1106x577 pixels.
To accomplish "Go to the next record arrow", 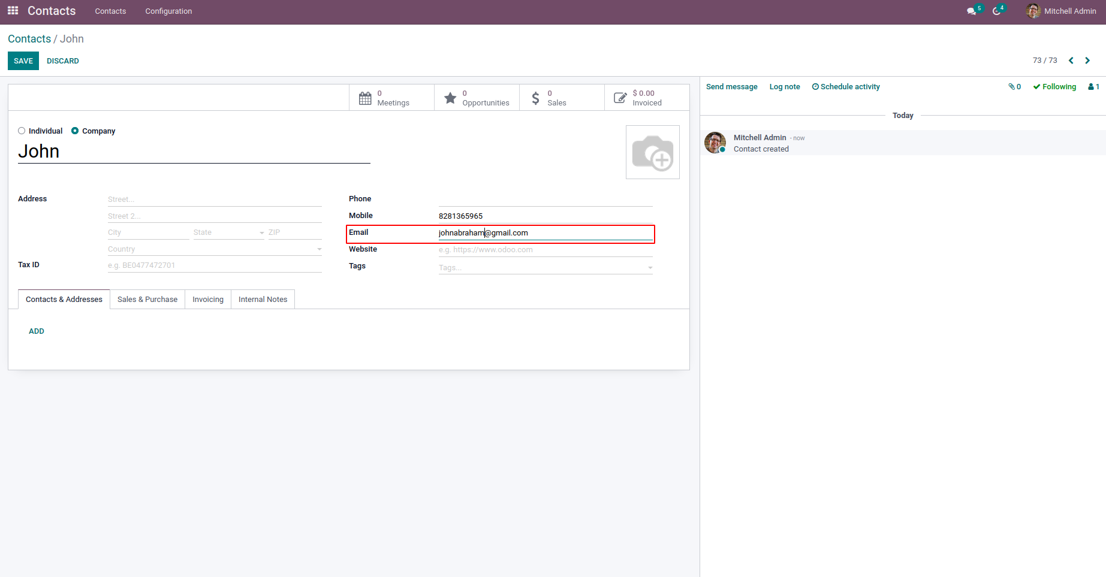I will 1087,61.
